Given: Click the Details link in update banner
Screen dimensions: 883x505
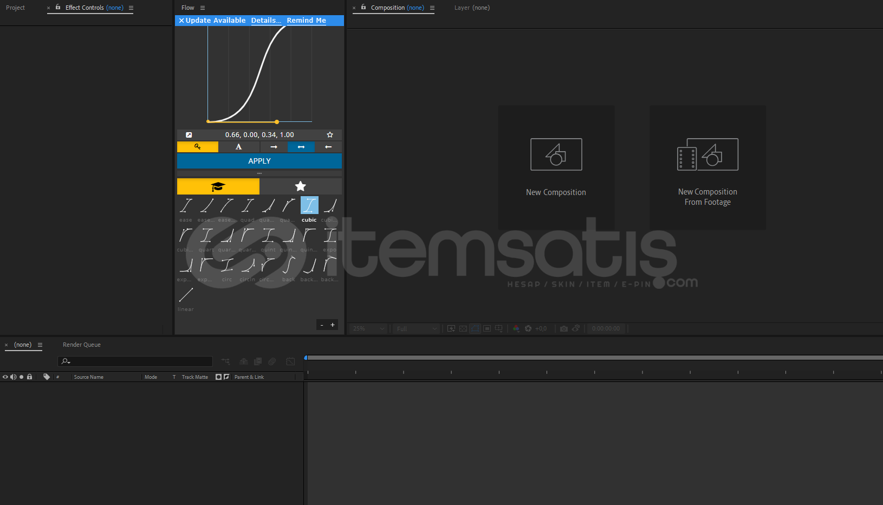Looking at the screenshot, I should pyautogui.click(x=266, y=21).
